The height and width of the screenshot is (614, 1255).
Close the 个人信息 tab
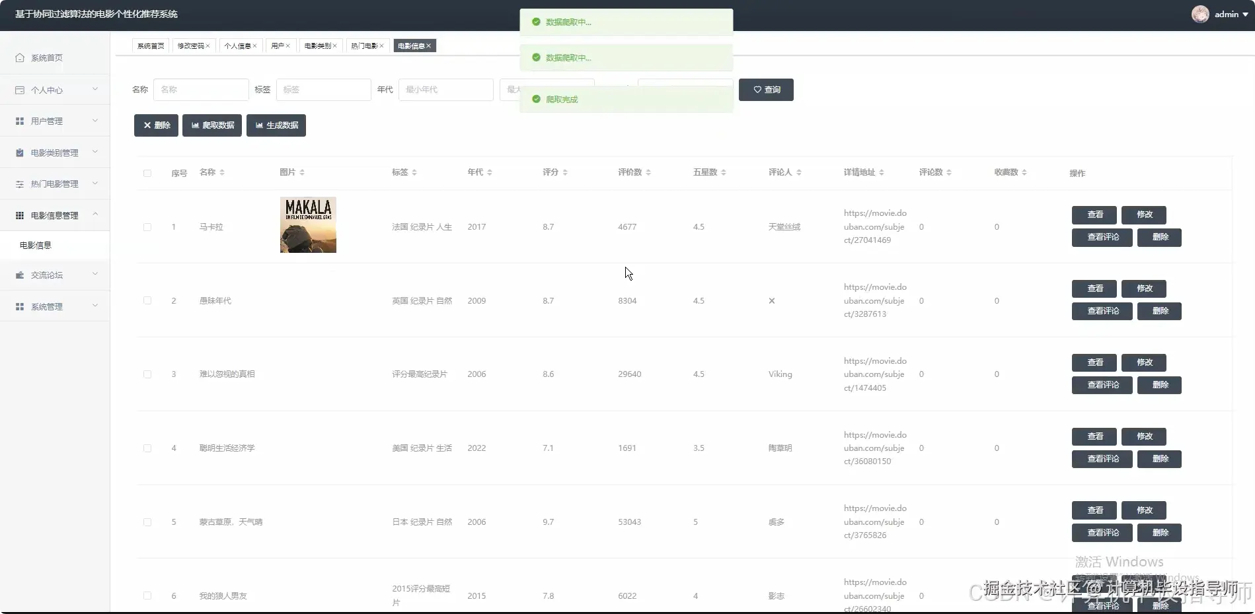(254, 46)
